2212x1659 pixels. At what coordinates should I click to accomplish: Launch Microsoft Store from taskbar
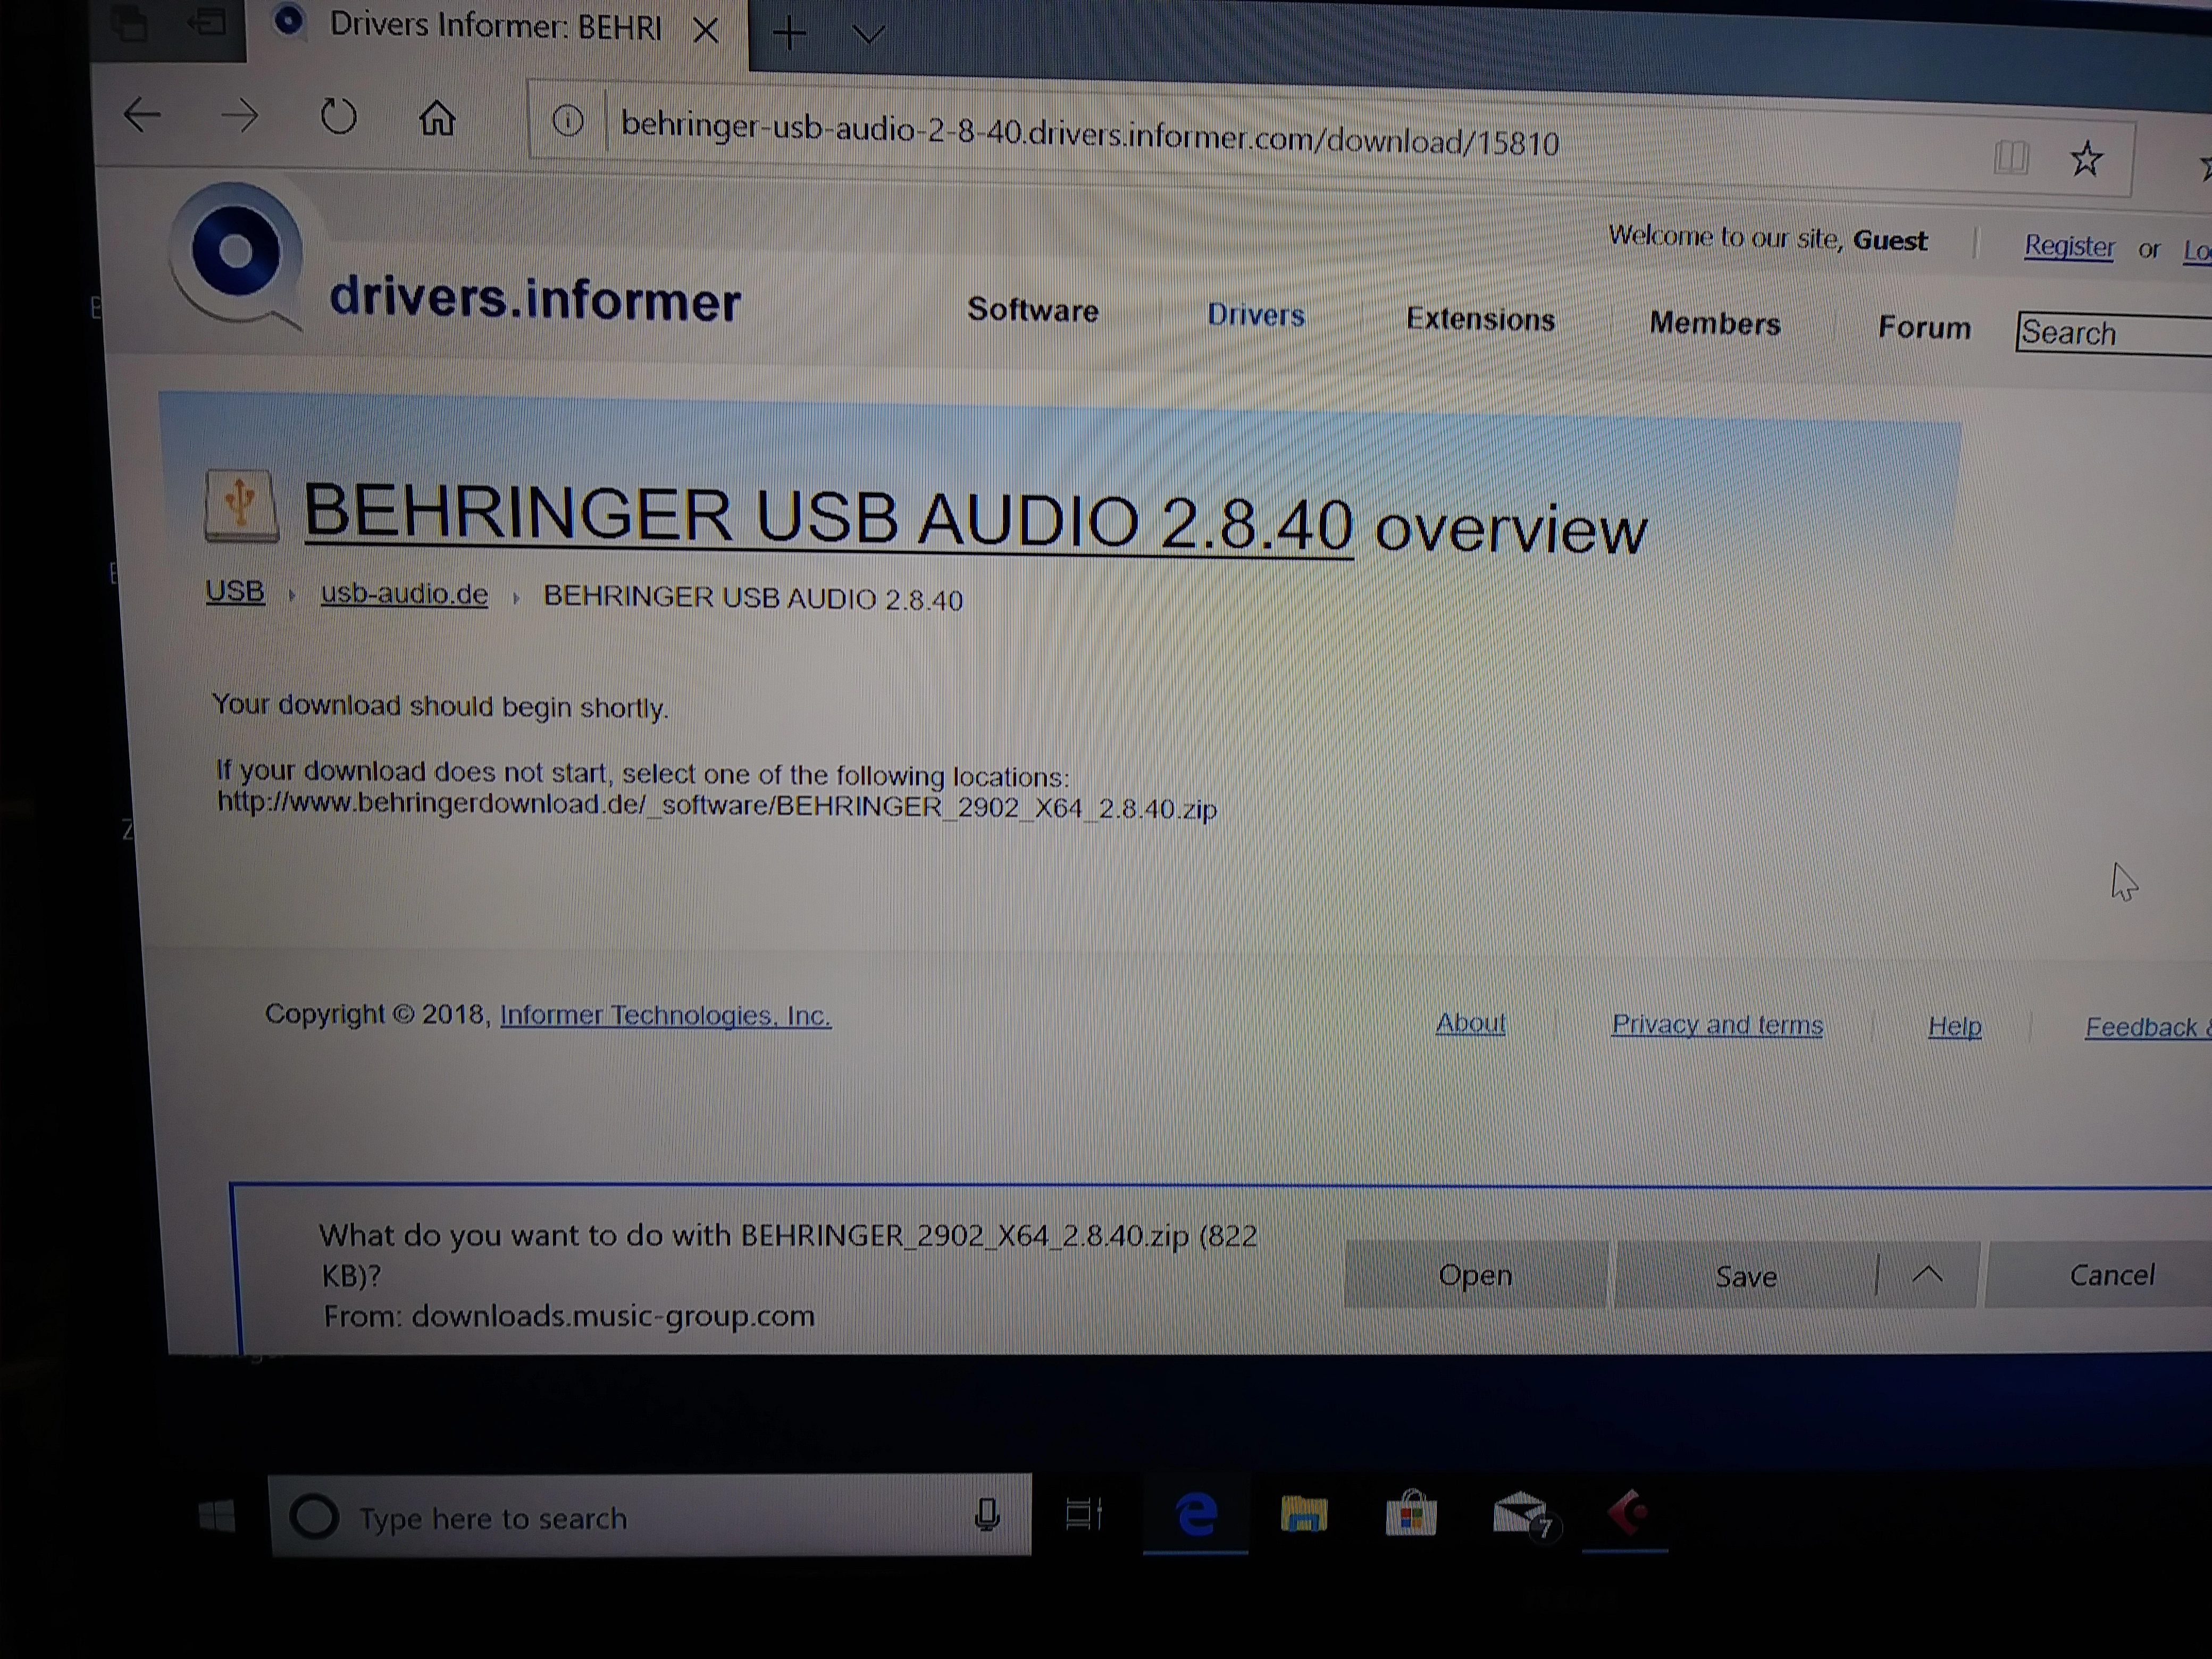pos(1411,1515)
